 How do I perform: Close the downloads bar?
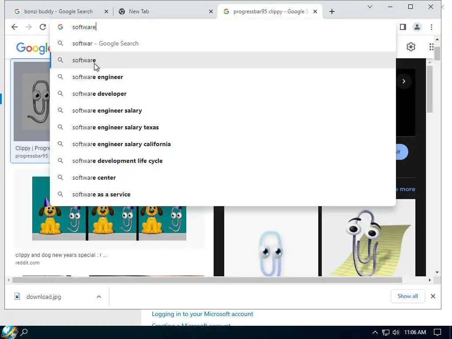pyautogui.click(x=433, y=296)
